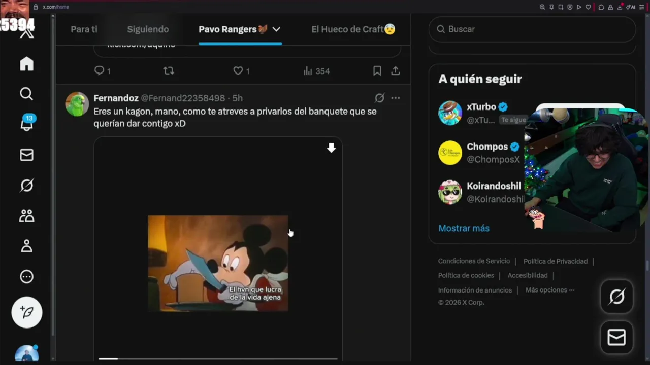Select the Pavo Rangers tab
This screenshot has width=650, height=365.
(x=233, y=29)
